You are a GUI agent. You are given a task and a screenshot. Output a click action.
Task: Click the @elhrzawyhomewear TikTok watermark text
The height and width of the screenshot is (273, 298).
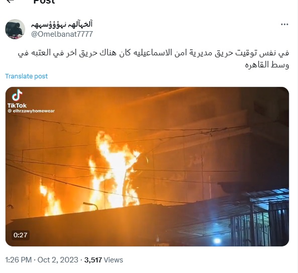(x=31, y=111)
